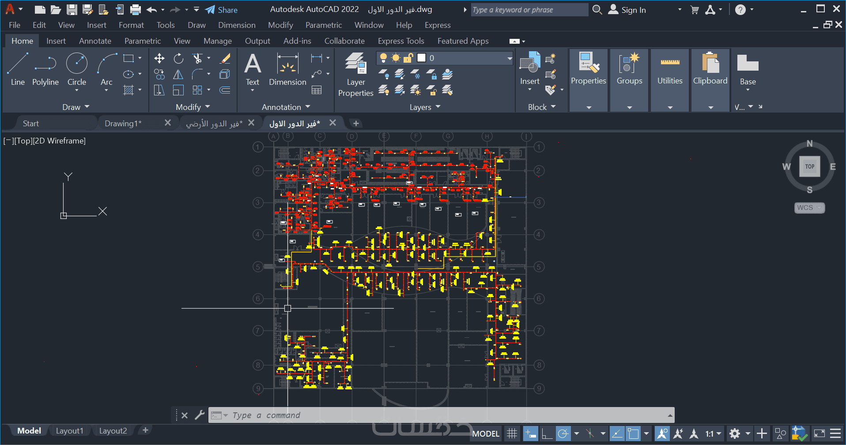
Task: Toggle snap mode in status bar
Action: [x=530, y=434]
